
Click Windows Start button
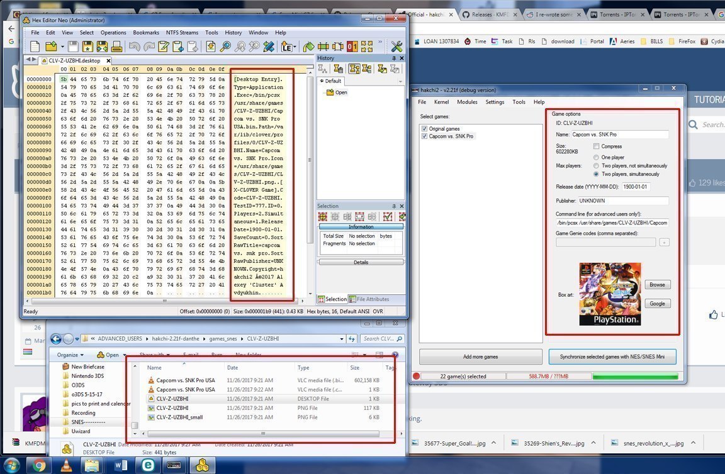tap(11, 465)
